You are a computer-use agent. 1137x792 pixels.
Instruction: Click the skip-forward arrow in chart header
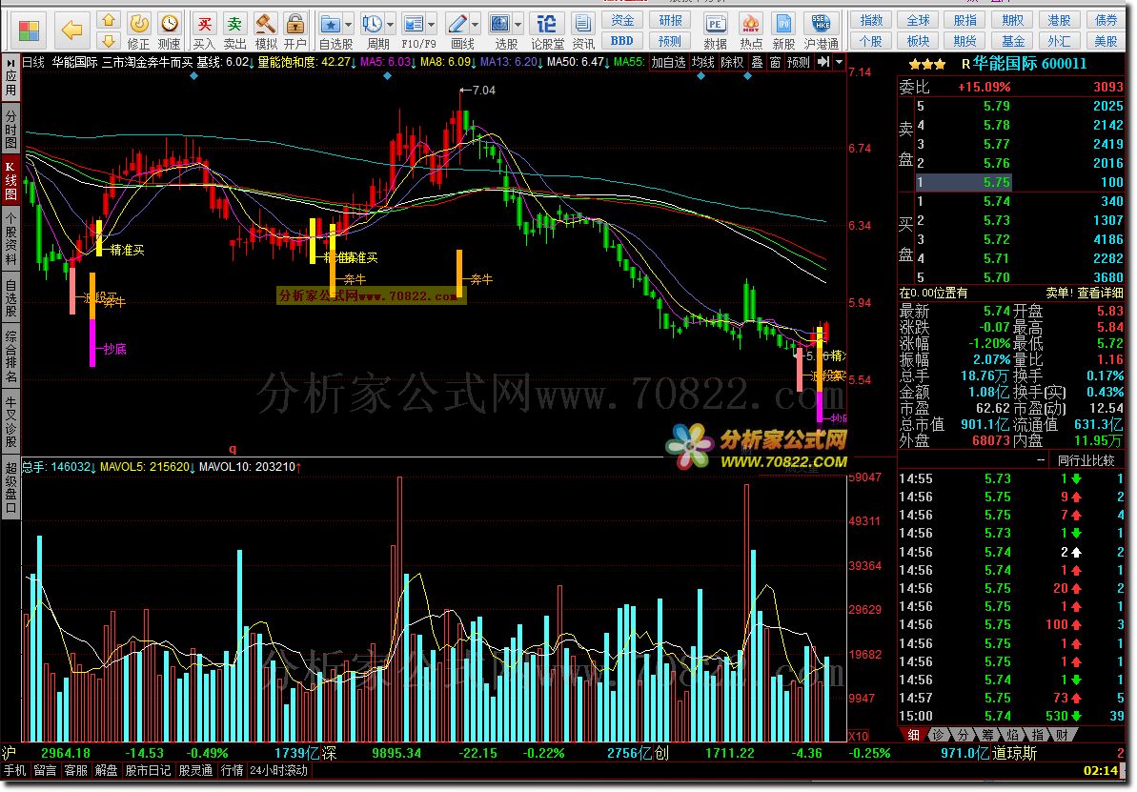(x=823, y=62)
